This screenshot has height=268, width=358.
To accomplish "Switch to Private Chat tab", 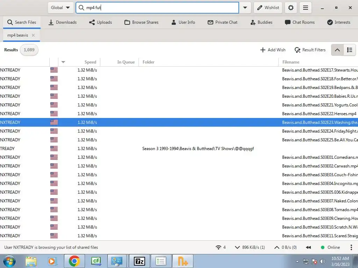I will point(222,22).
